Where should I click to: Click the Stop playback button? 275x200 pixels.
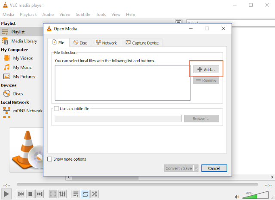click(30, 194)
